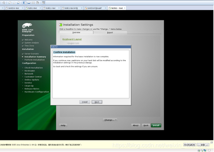Click Back button beside Abort
The width and height of the screenshot is (214, 152).
pyautogui.click(x=146, y=125)
